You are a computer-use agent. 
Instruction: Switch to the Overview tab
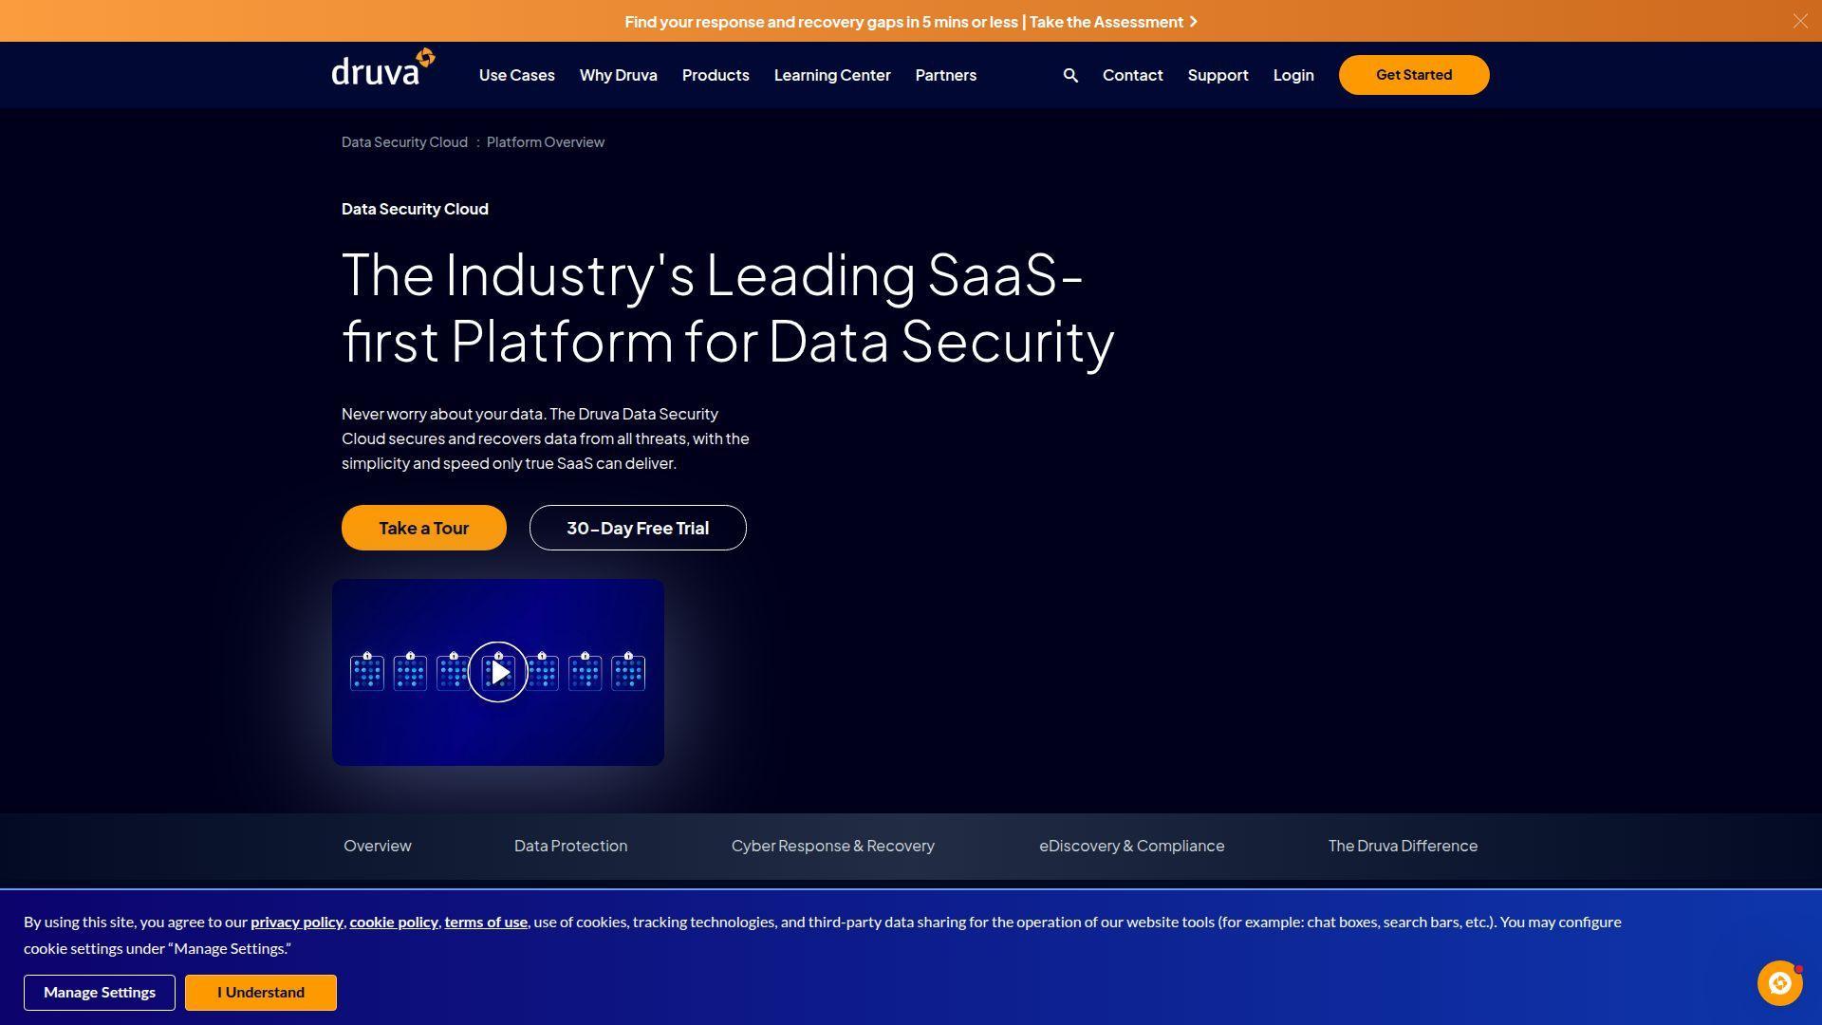click(378, 846)
